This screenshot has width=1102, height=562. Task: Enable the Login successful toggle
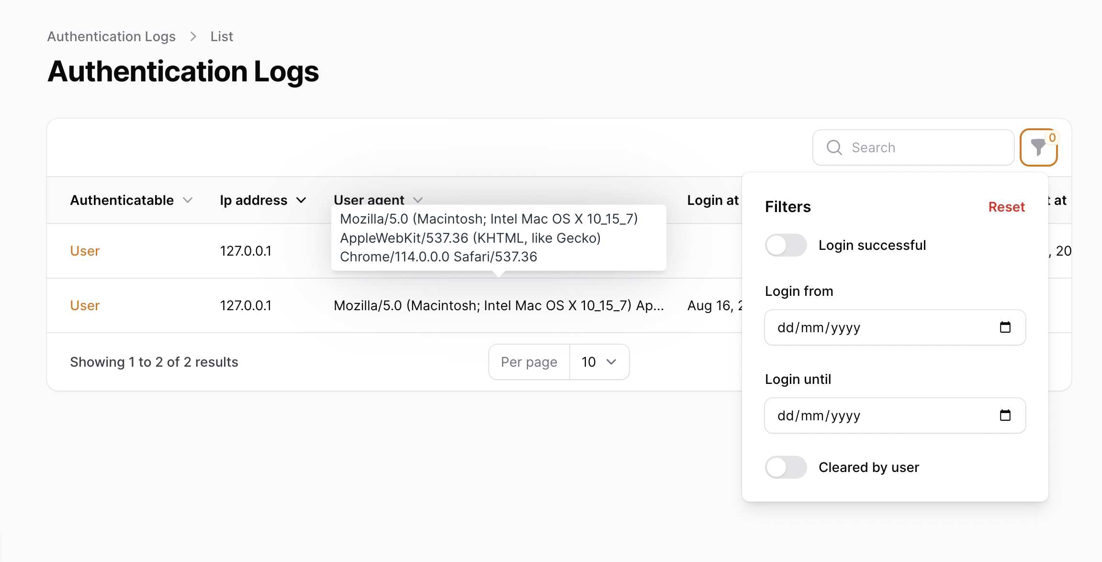point(786,245)
